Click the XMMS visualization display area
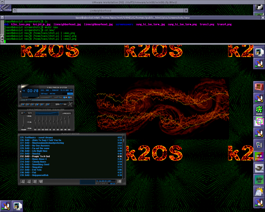Viewport: 265px width, 212px height. coord(30,95)
